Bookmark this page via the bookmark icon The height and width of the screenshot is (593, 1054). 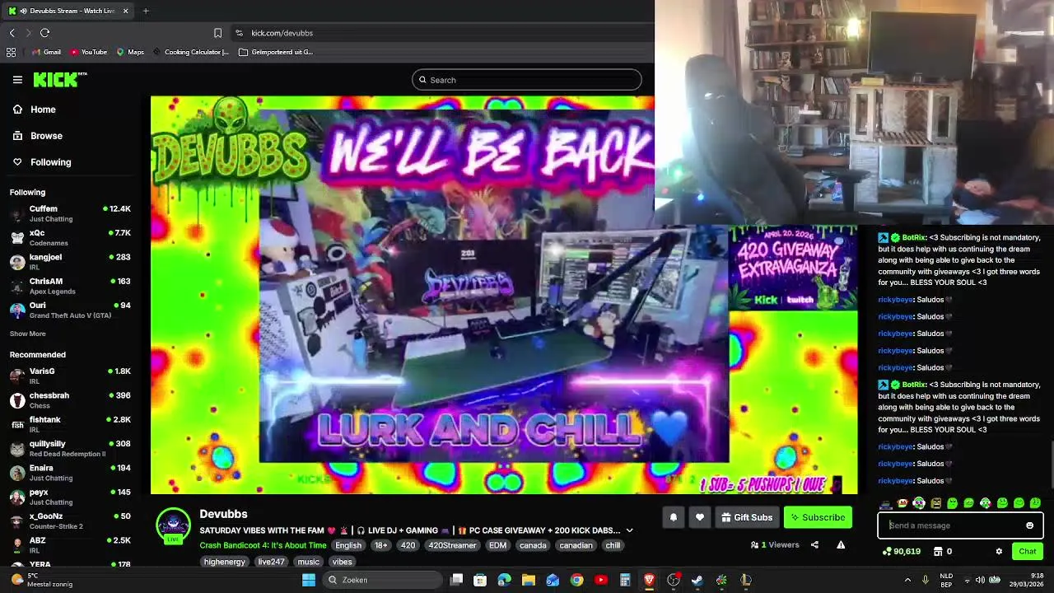pos(217,33)
